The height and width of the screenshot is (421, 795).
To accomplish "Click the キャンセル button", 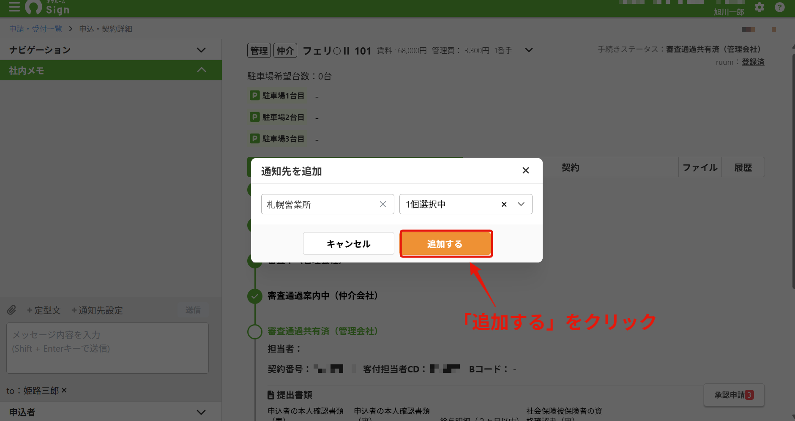I will point(349,243).
